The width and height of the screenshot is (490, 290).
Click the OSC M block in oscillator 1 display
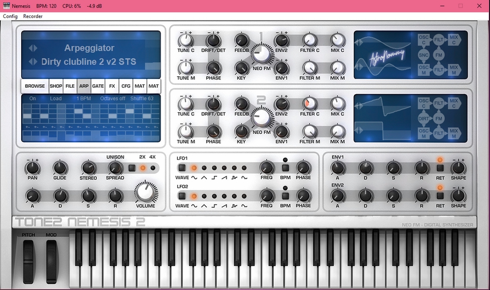pos(424,70)
